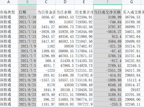Image resolution: width=144 pixels, height=107 pixels.
Task: Click cell with value -746.64
Action: point(108,22)
